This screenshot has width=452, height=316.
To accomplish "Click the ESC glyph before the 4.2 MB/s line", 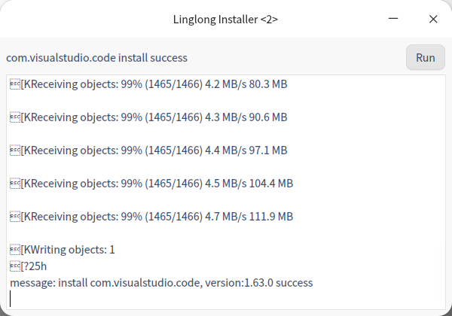I will click(x=14, y=84).
